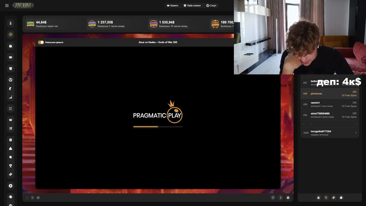Click the Pragmatic Play loading bar

158,126
